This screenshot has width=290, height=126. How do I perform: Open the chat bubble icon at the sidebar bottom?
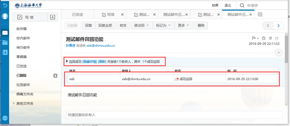5,118
